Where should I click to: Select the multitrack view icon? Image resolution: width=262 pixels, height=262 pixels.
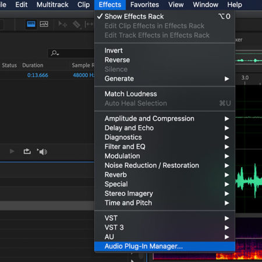click(44, 24)
